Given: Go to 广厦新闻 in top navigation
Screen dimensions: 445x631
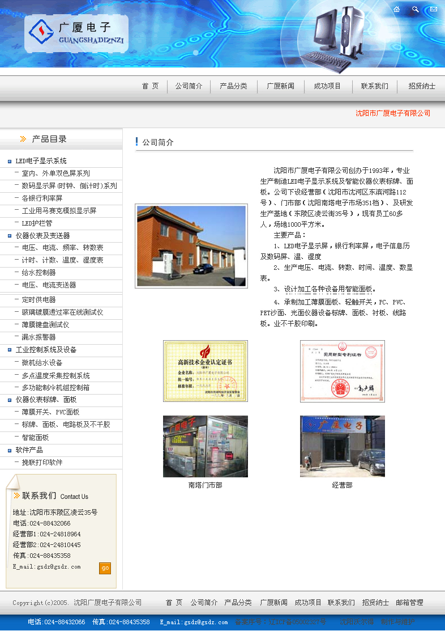Looking at the screenshot, I should 281,86.
